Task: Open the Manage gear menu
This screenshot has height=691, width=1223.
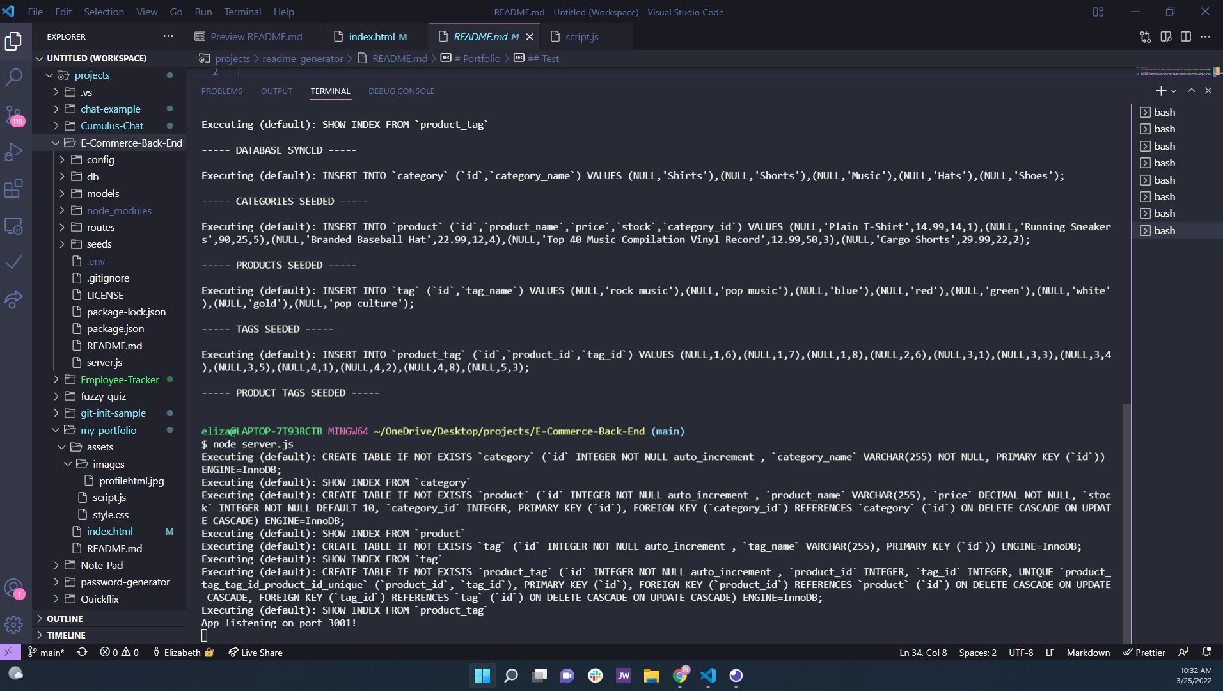Action: pyautogui.click(x=13, y=624)
